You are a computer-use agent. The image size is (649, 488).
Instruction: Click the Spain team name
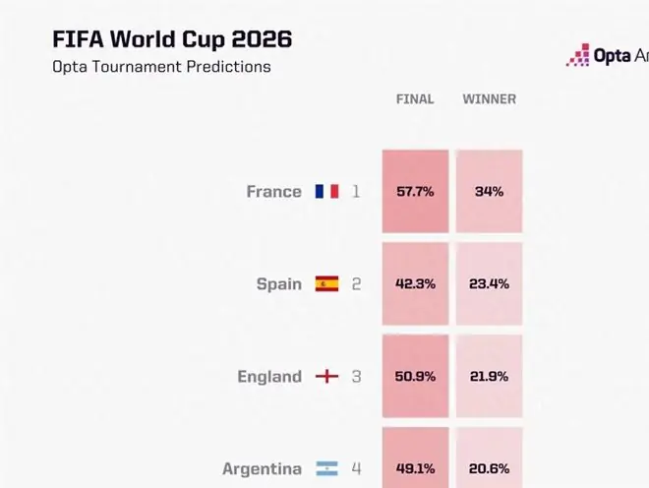[x=279, y=284]
